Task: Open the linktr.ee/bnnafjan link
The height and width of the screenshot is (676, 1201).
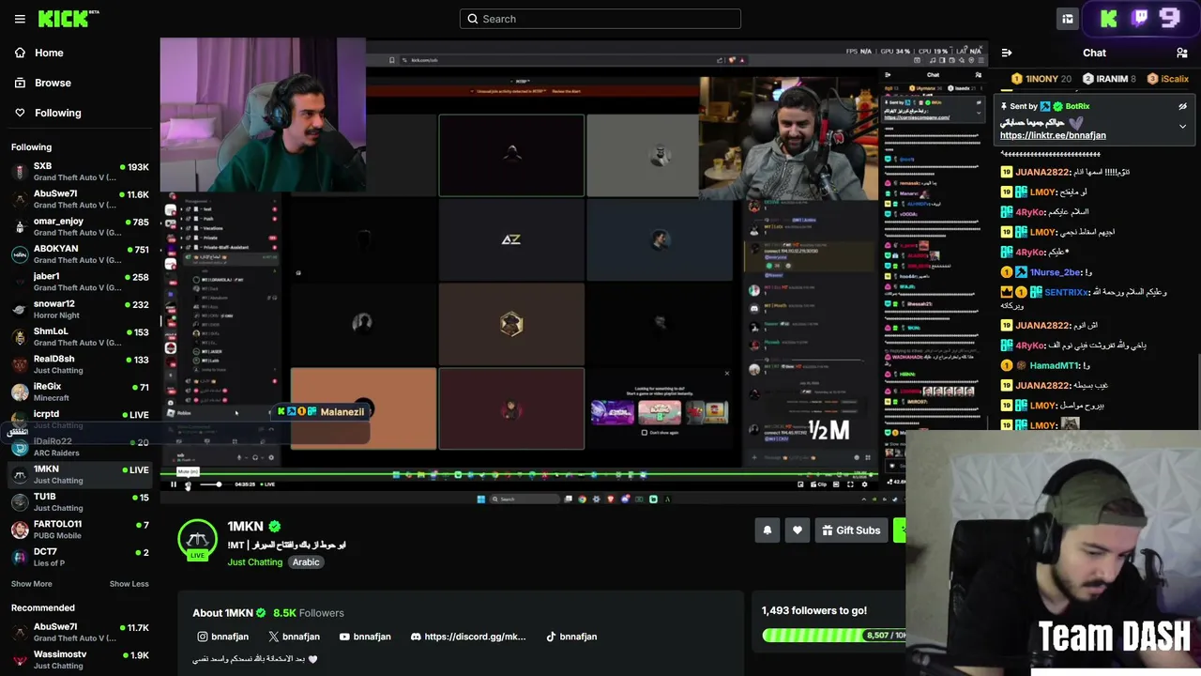Action: 1053,135
